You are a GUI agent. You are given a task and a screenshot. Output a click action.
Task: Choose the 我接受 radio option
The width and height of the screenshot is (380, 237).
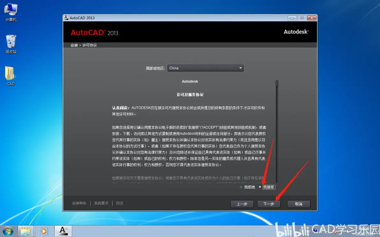[x=260, y=187]
